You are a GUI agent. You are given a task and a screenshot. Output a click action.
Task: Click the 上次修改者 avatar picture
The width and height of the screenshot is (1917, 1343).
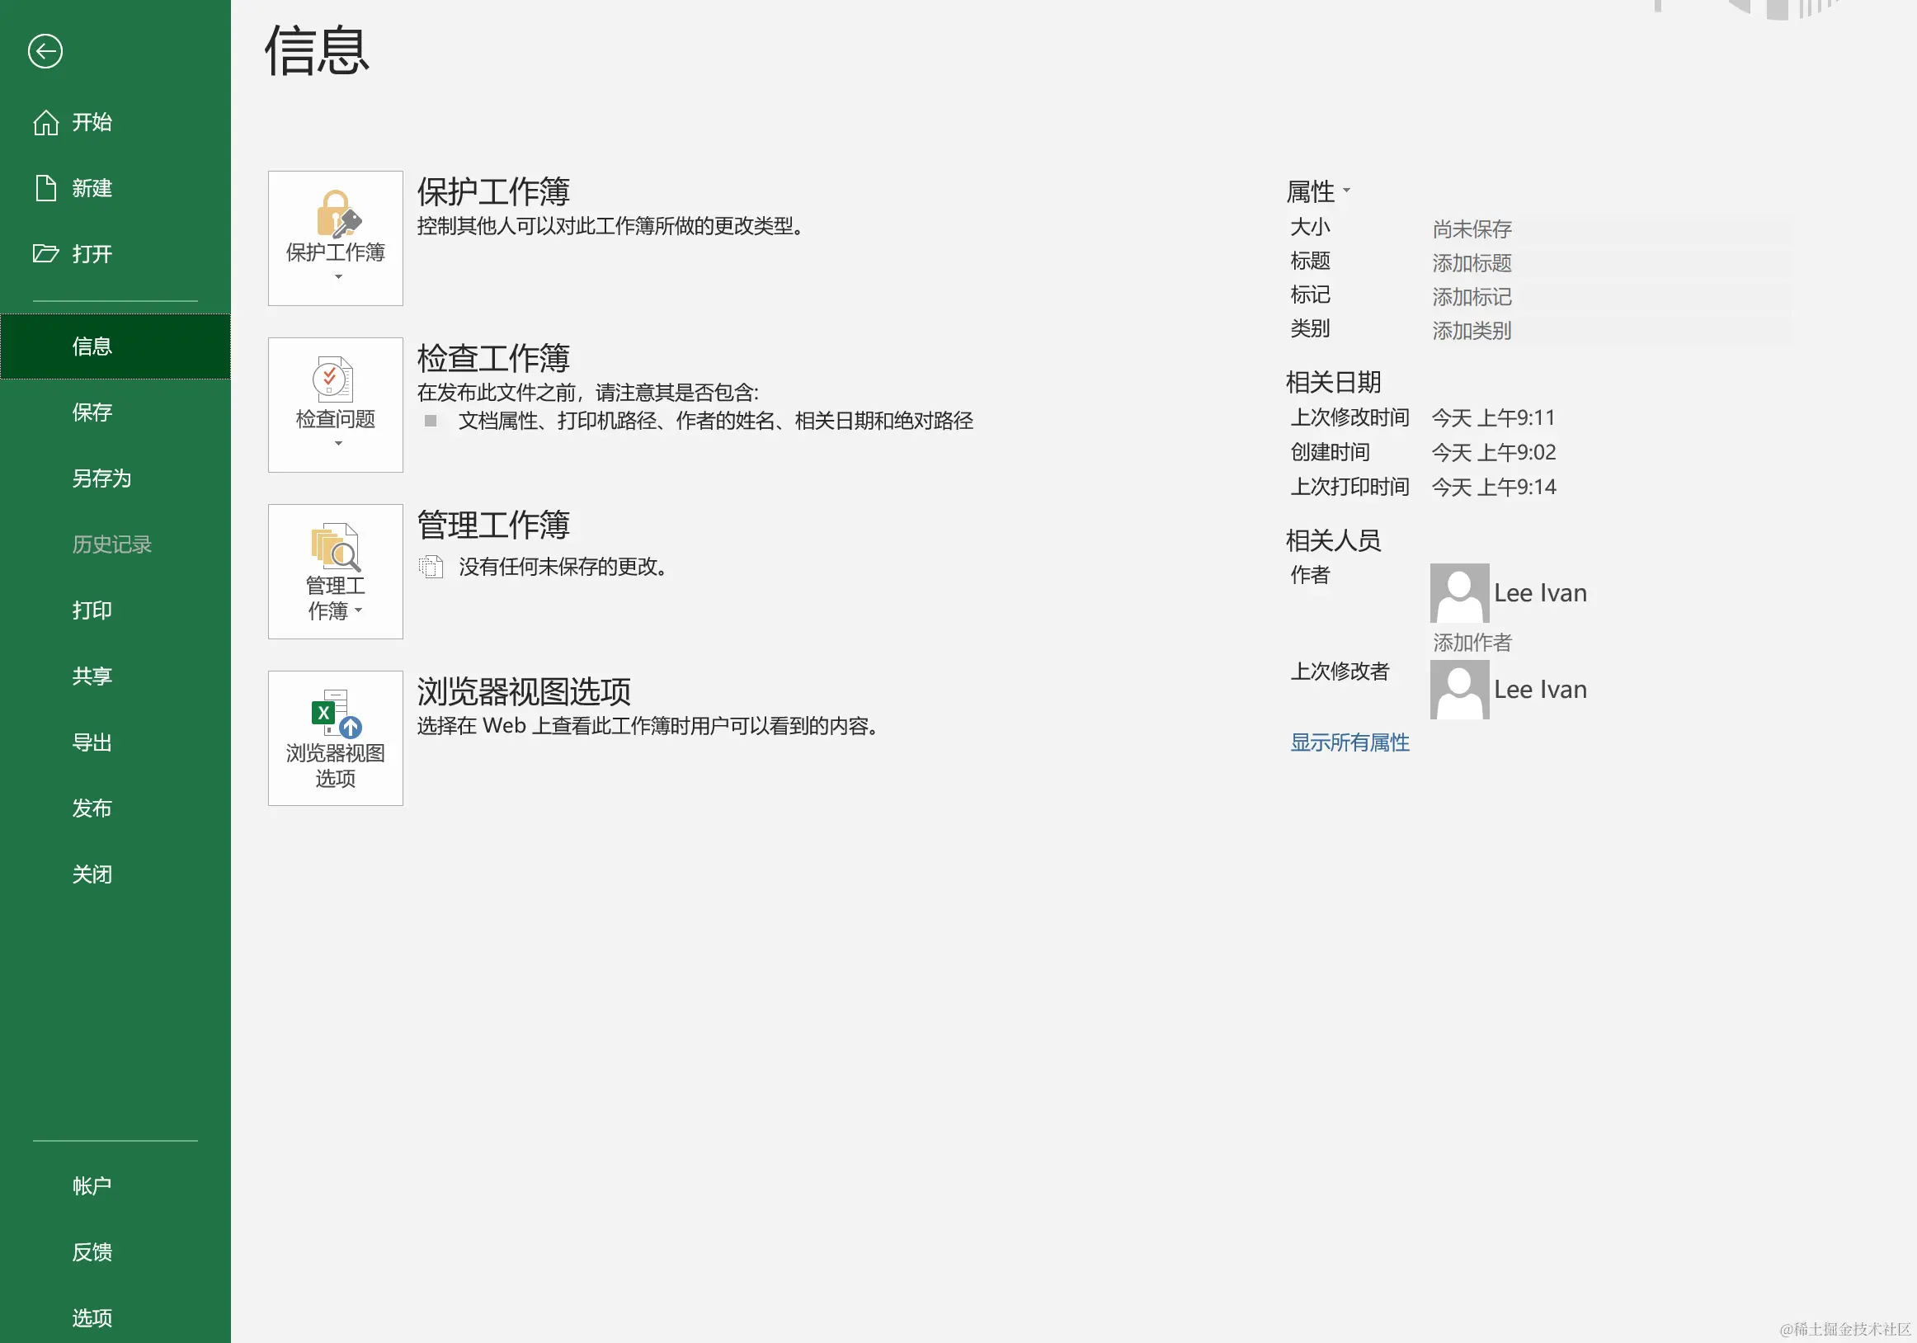1459,690
